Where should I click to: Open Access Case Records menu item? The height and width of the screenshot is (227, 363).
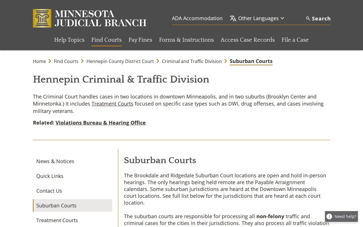pos(248,40)
